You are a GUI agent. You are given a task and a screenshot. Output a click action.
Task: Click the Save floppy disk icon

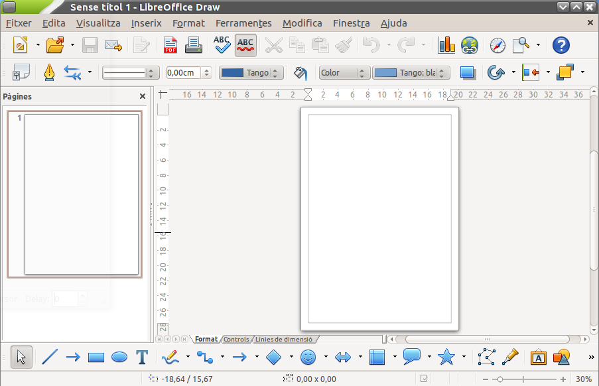(x=90, y=45)
